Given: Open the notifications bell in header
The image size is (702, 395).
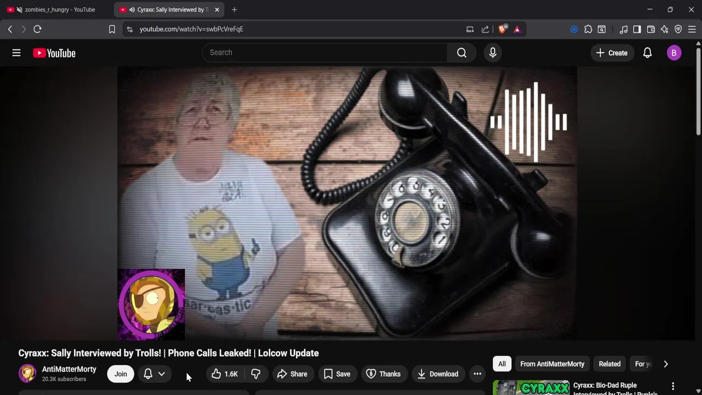Looking at the screenshot, I should click(x=648, y=53).
